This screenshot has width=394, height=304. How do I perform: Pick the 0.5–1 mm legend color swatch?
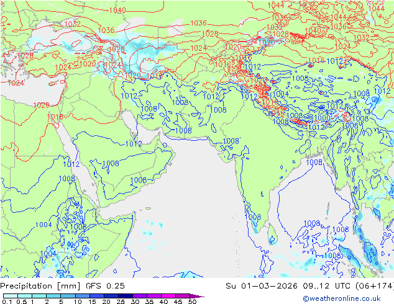pos(25,296)
